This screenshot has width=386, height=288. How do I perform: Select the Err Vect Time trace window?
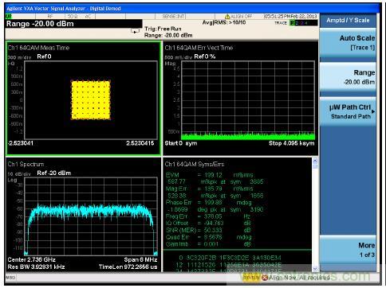tap(241, 98)
